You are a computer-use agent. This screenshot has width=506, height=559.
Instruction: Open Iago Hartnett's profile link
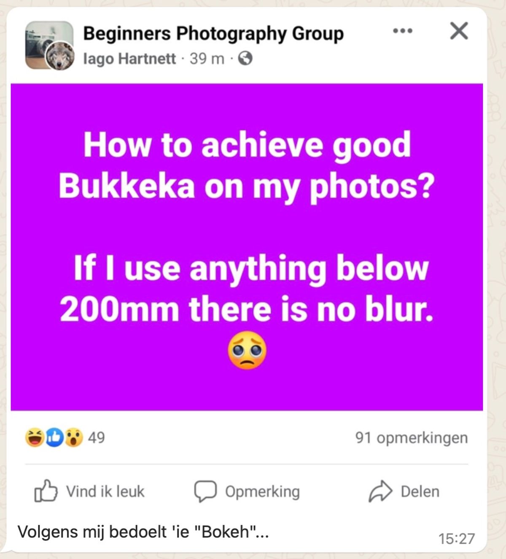pyautogui.click(x=129, y=59)
